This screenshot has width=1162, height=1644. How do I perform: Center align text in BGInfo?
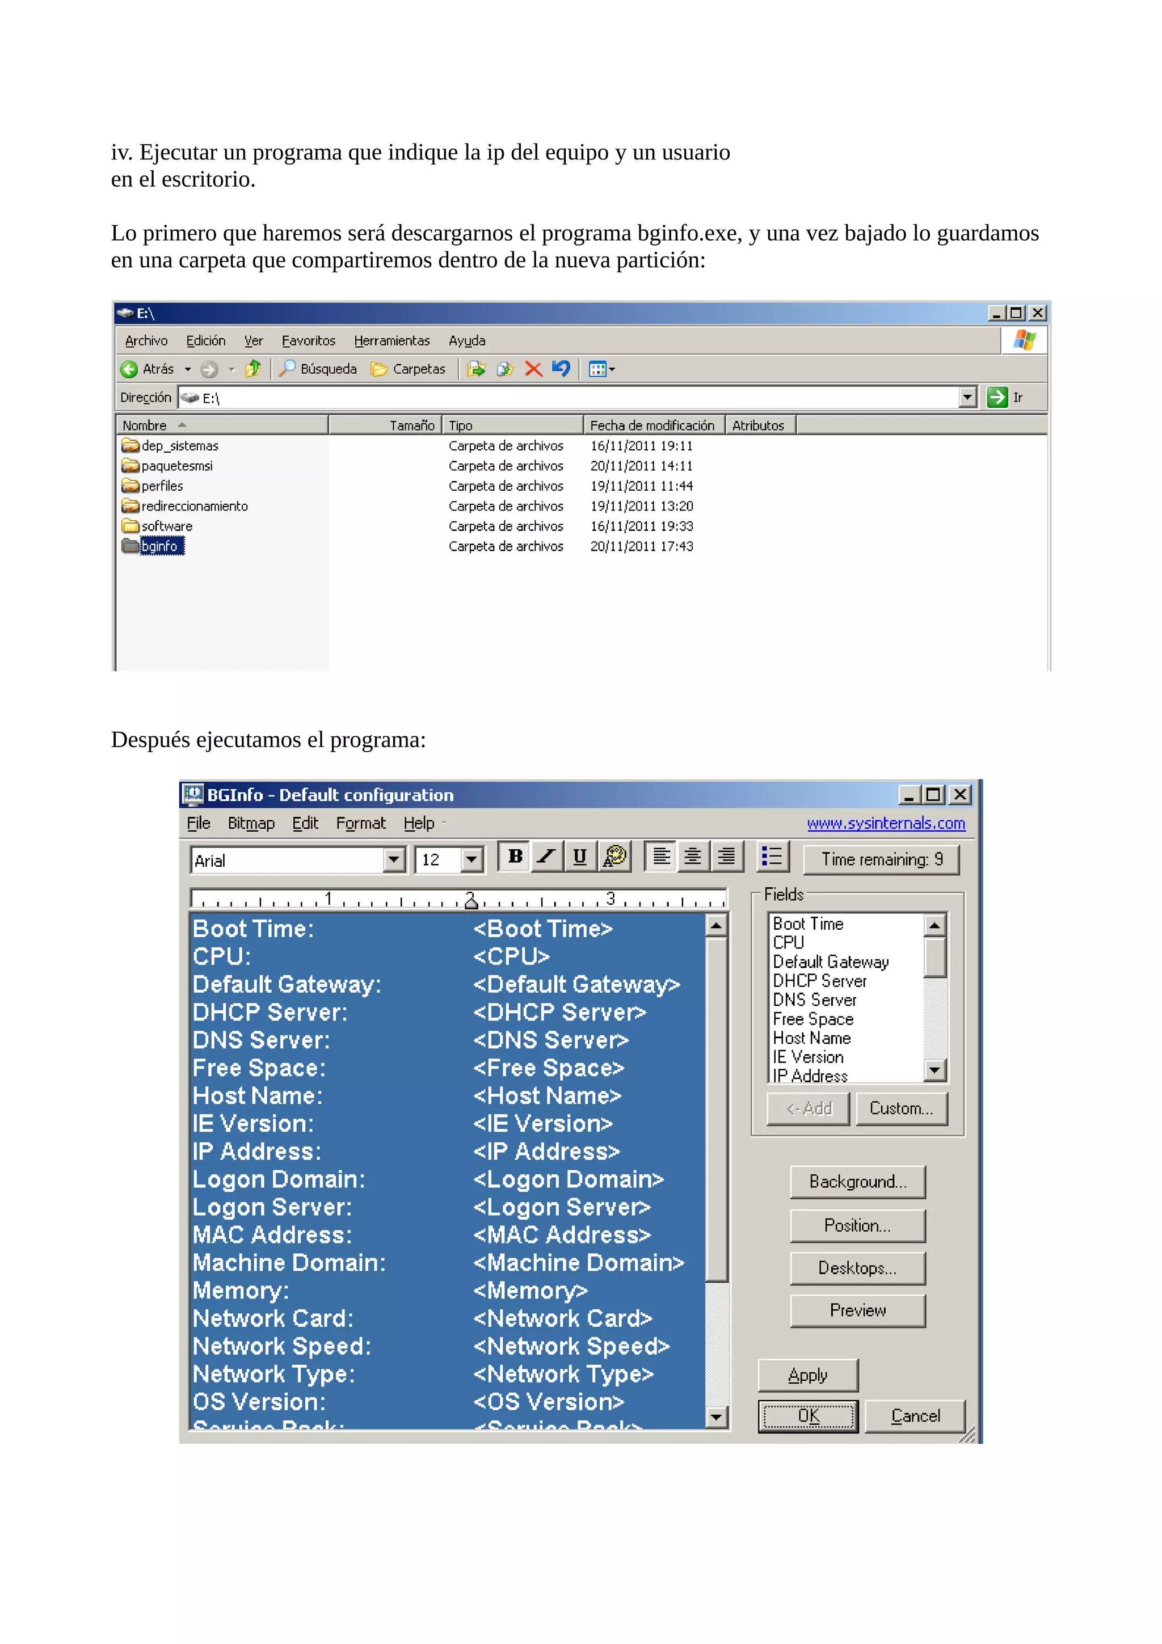click(693, 857)
